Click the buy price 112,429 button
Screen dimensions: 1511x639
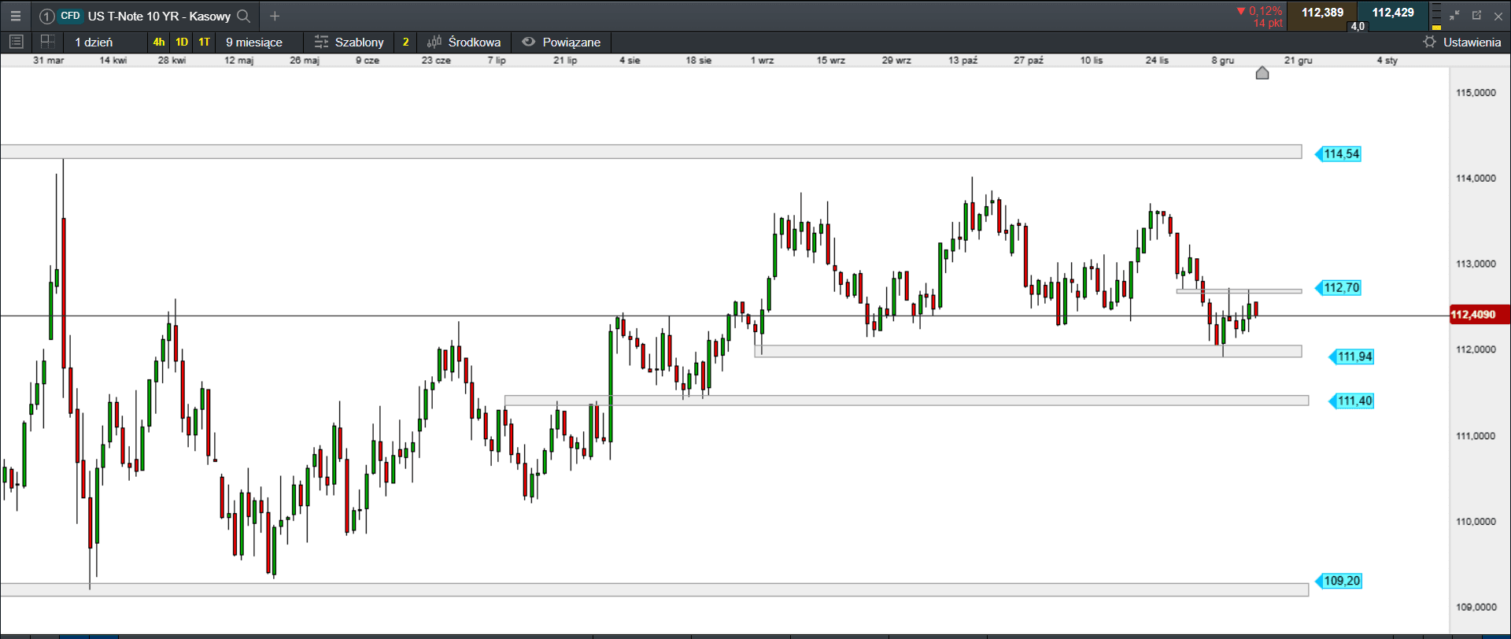pyautogui.click(x=1393, y=13)
